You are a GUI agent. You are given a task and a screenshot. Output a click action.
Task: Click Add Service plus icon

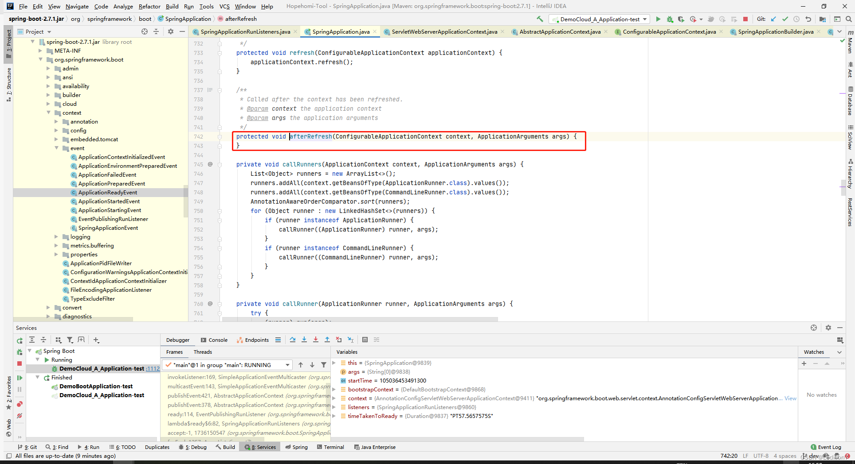[96, 340]
